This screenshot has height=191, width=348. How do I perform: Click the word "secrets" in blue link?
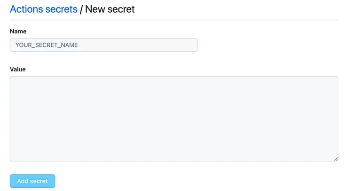(61, 9)
